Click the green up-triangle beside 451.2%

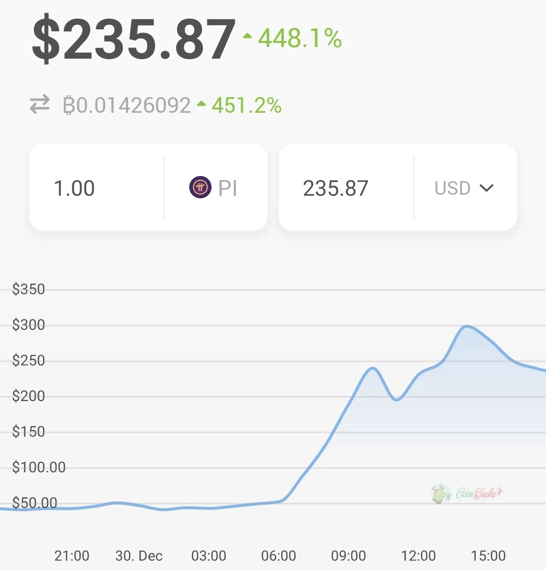tap(201, 104)
